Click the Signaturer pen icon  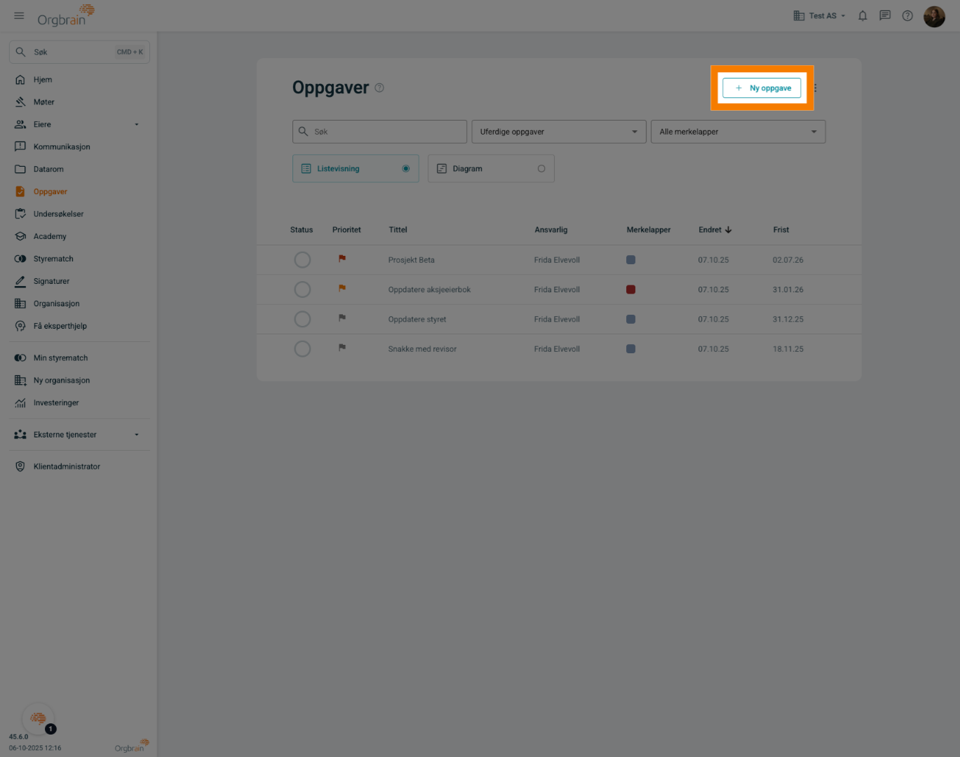click(x=20, y=282)
